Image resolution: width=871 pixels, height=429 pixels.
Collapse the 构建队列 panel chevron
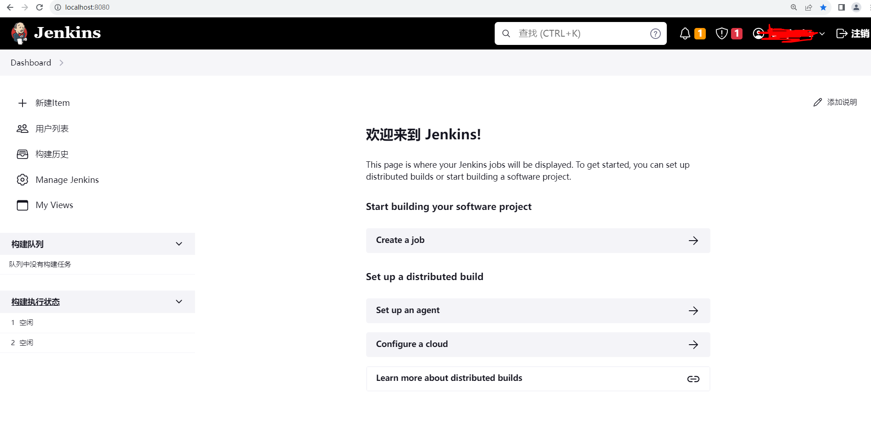(179, 244)
